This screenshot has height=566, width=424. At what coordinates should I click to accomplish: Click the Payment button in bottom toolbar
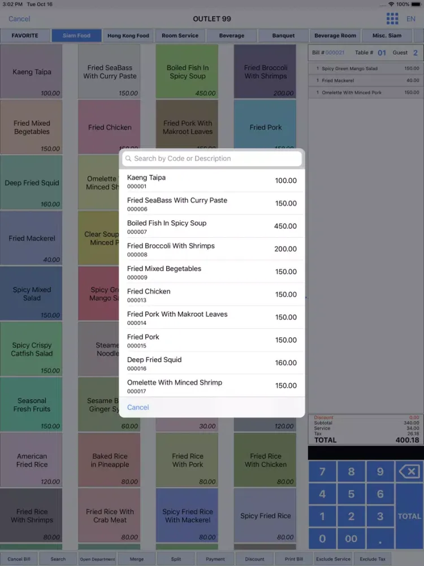click(x=215, y=559)
